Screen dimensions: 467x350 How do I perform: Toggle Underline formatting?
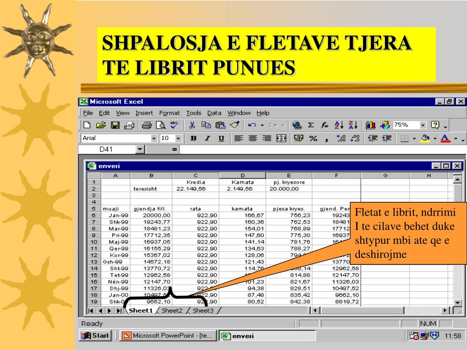pos(221,138)
